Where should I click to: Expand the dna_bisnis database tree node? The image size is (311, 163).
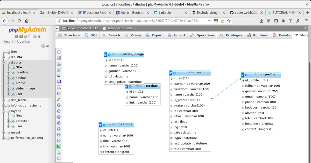click(x=4, y=100)
